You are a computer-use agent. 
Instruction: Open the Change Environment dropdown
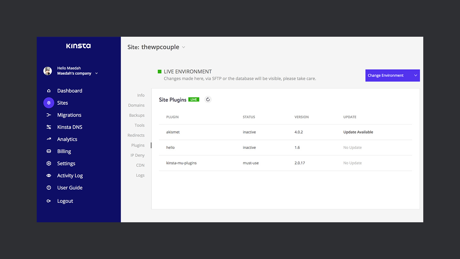393,75
